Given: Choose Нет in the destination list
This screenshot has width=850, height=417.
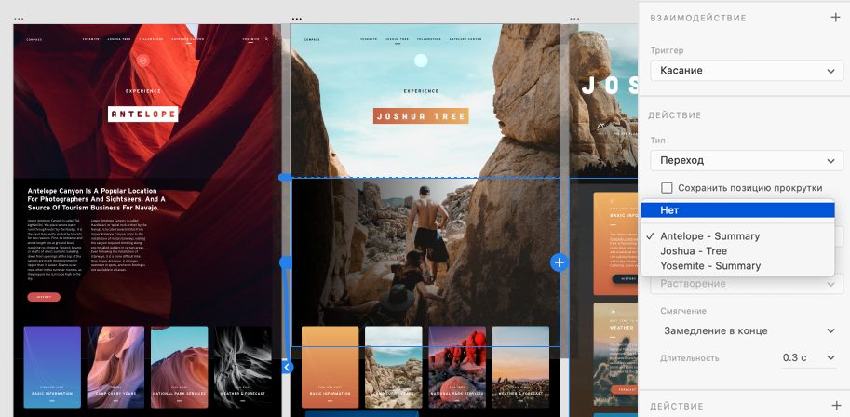Looking at the screenshot, I should (737, 210).
